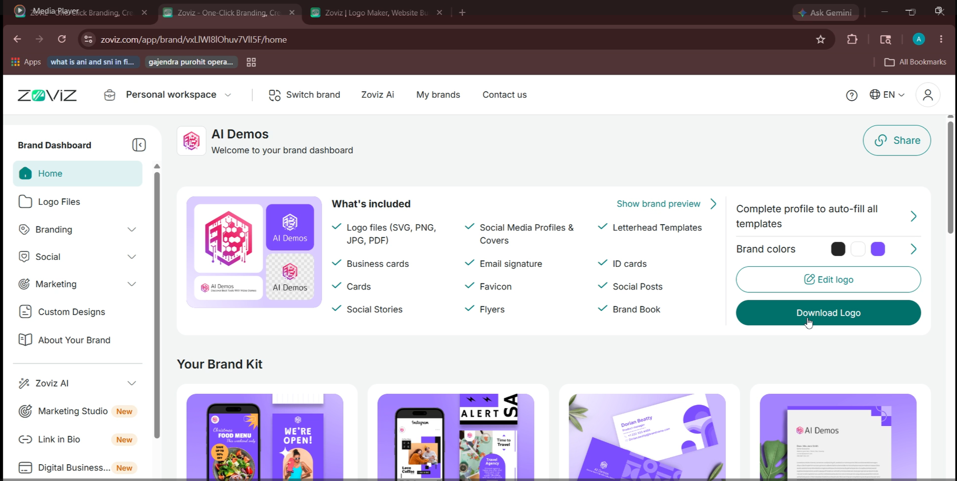Open Brand colors chevron arrow
This screenshot has width=957, height=481.
tap(913, 249)
